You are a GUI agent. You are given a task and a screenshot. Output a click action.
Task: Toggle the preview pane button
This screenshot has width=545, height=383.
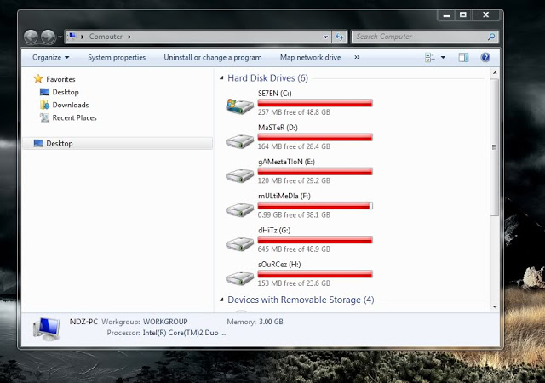(x=463, y=57)
